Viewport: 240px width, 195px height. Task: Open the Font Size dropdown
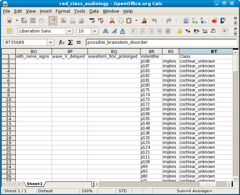click(95, 31)
